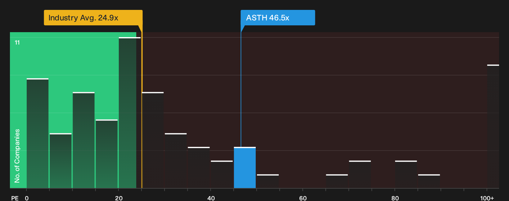Click the x-axis label '0'
Image resolution: width=509 pixels, height=201 pixels.
tap(27, 198)
